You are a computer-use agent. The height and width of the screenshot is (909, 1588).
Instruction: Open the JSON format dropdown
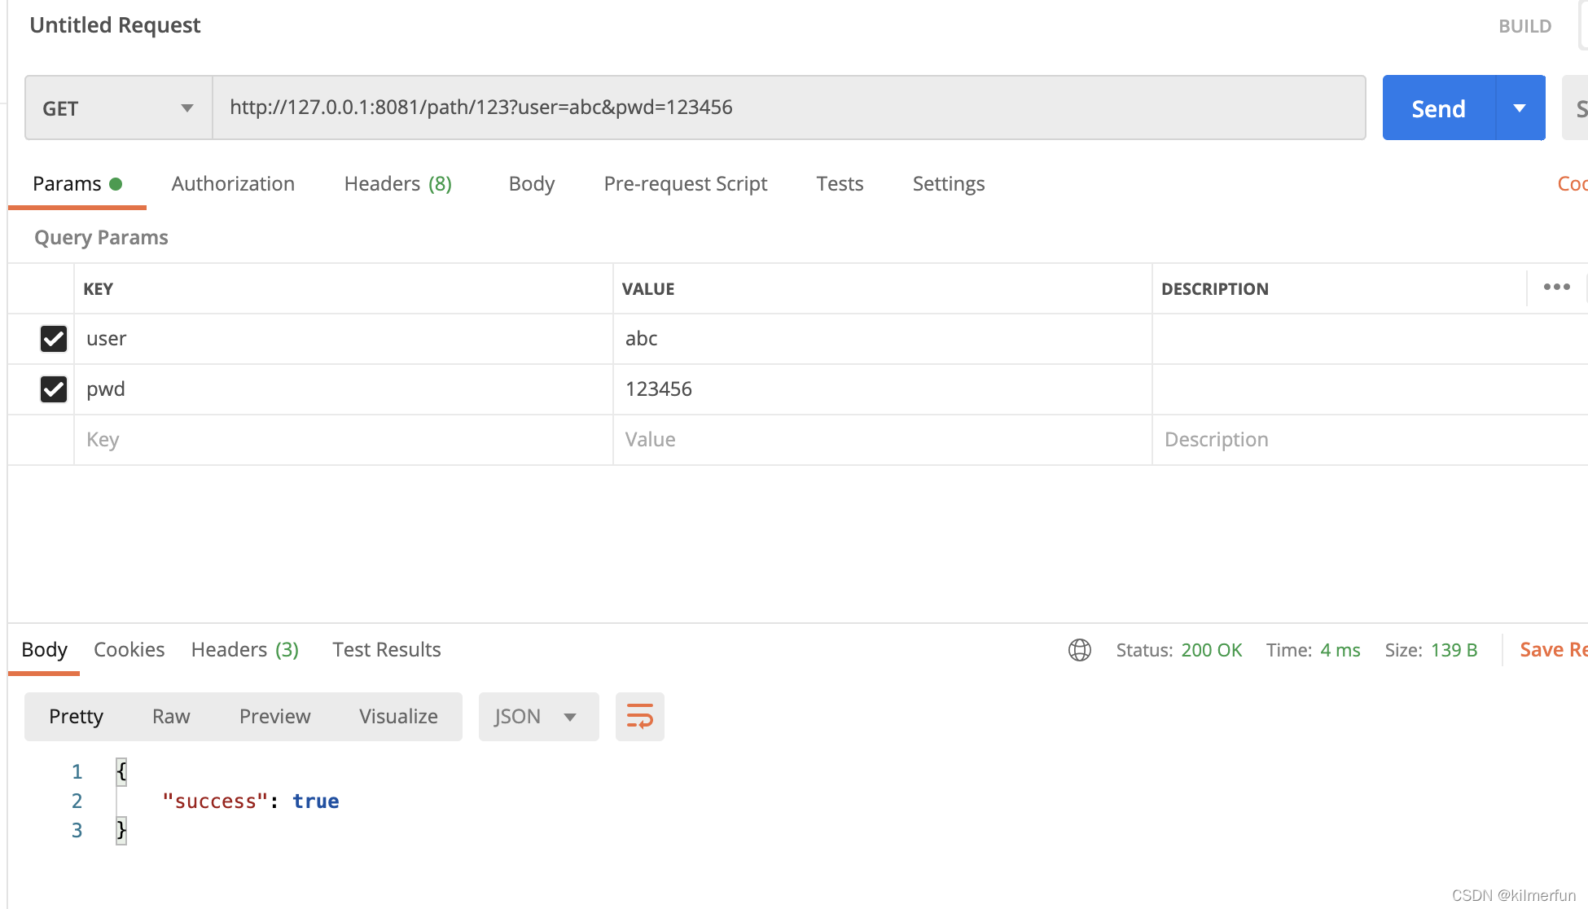[538, 717]
